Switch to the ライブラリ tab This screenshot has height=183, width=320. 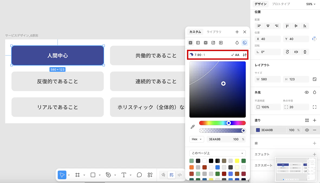[214, 32]
